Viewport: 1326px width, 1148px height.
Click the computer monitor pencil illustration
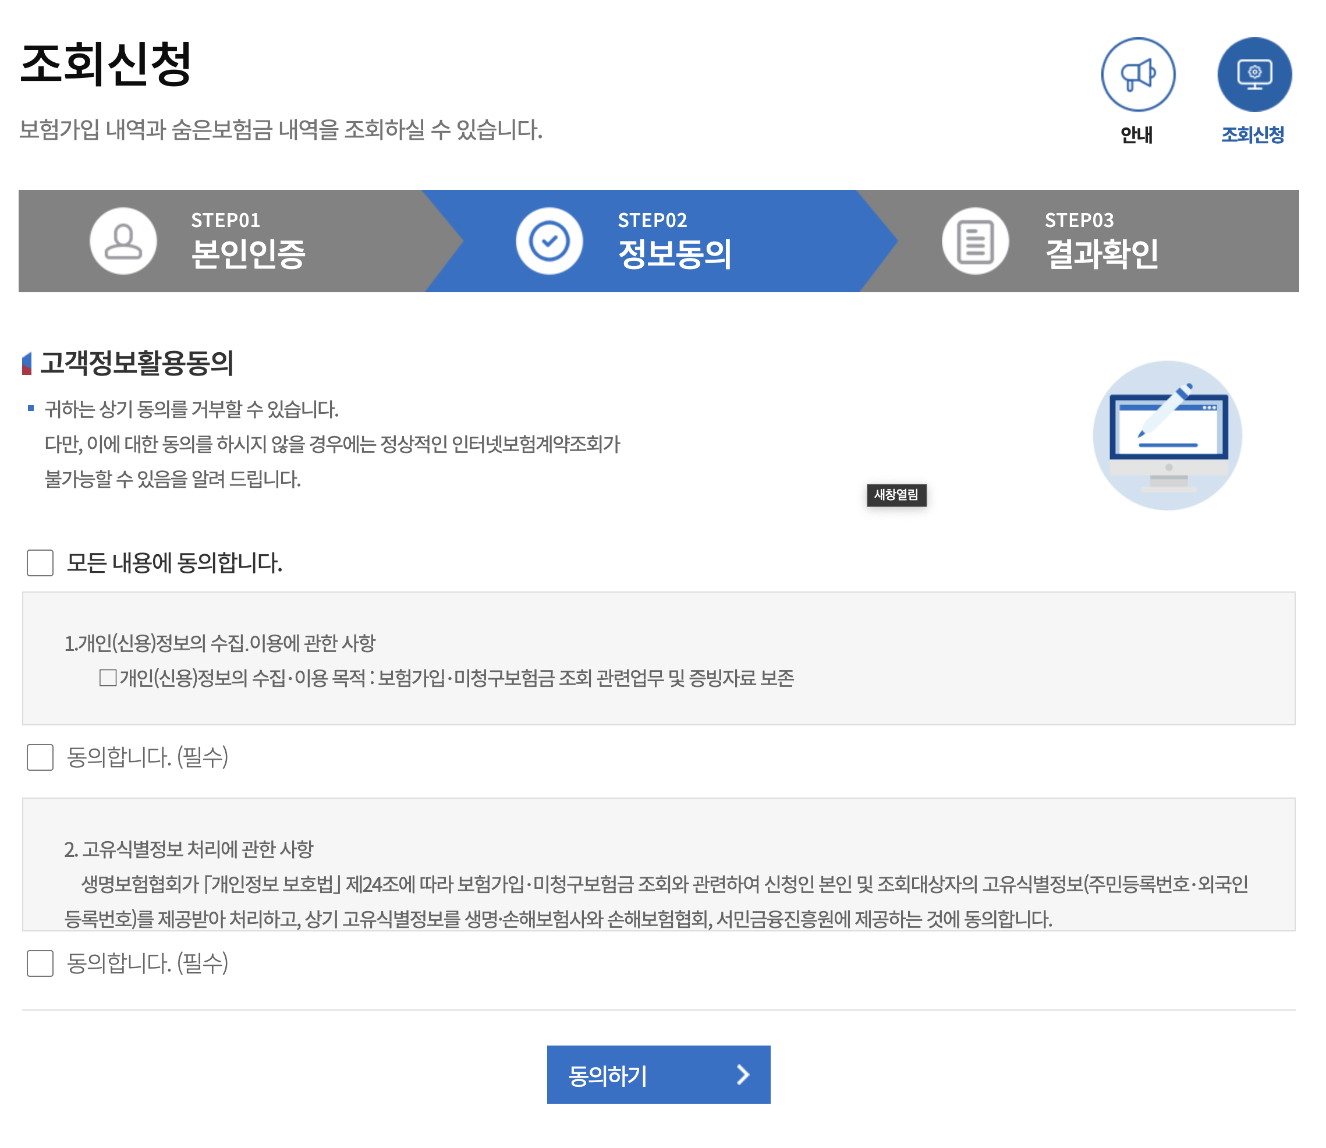click(1167, 435)
